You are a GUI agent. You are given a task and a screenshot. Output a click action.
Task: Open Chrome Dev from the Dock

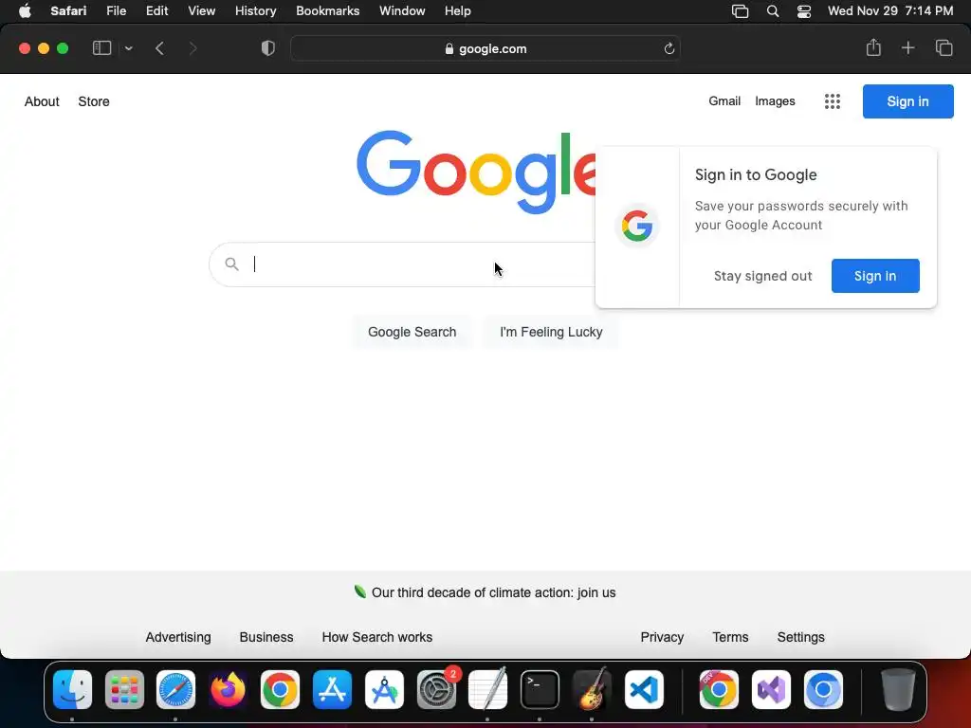pyautogui.click(x=719, y=690)
